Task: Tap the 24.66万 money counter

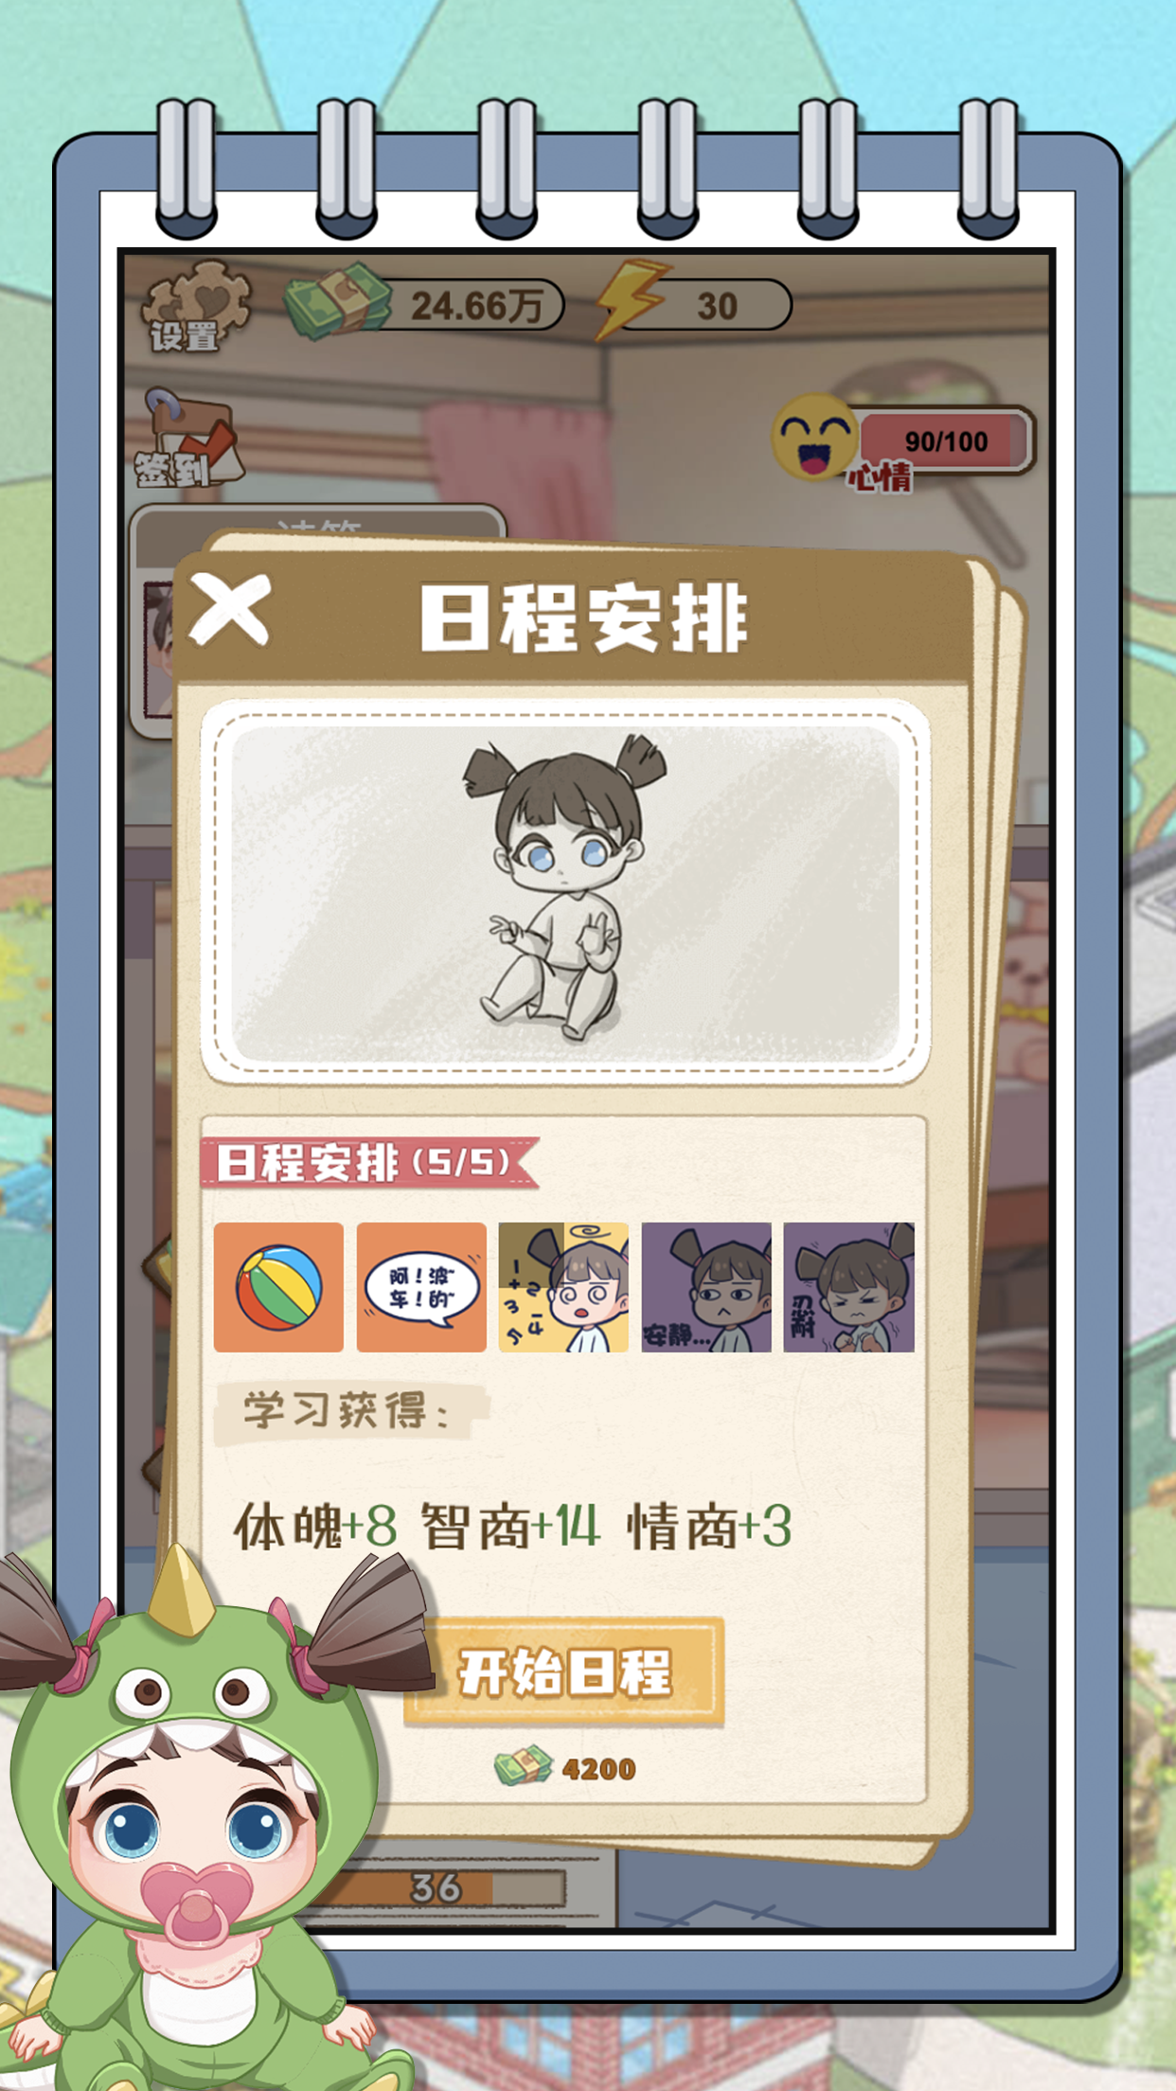Action: (x=473, y=306)
